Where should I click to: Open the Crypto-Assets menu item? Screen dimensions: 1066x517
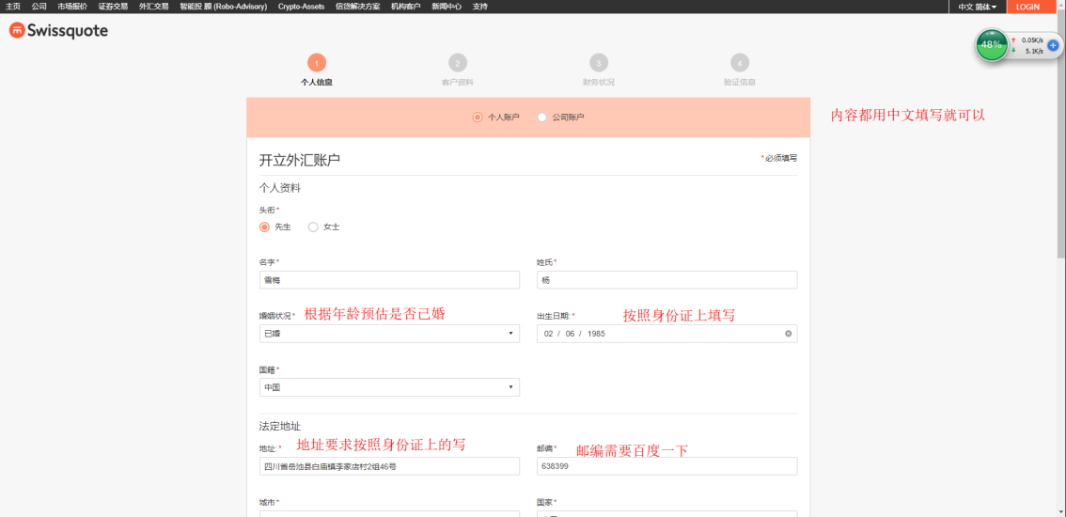point(301,7)
